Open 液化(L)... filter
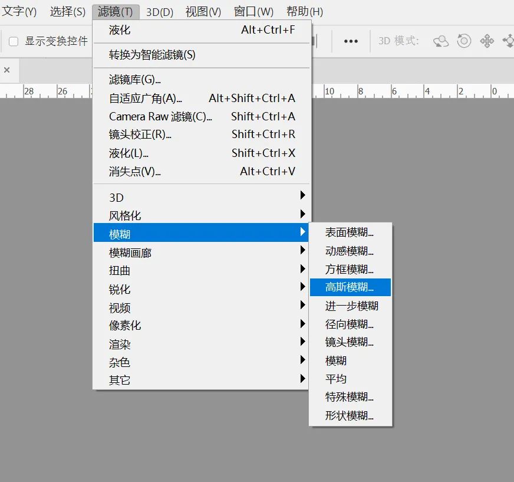The image size is (514, 482). (202, 153)
